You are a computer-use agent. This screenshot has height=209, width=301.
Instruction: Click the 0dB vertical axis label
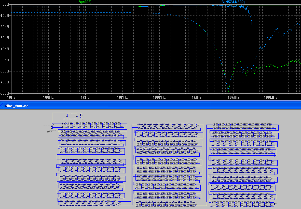point(6,4)
